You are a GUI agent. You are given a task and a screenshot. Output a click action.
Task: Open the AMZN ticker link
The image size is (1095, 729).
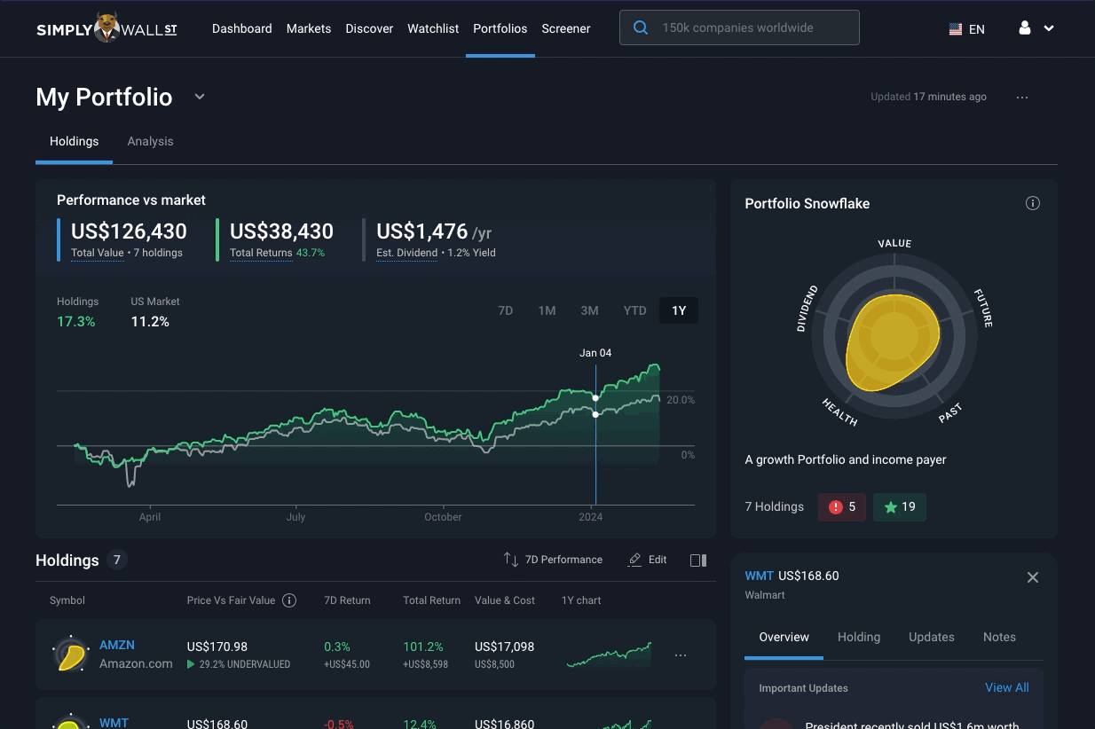[x=117, y=645]
